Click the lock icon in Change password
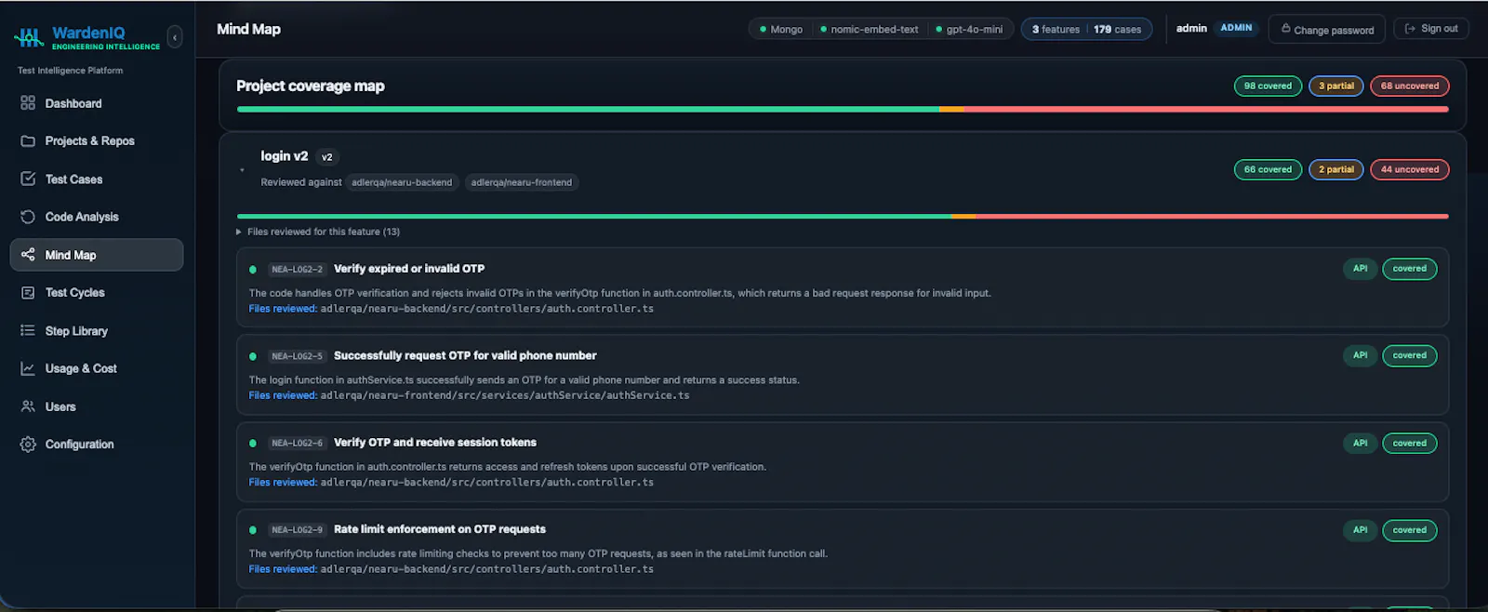Image resolution: width=1488 pixels, height=612 pixels. pos(1285,29)
